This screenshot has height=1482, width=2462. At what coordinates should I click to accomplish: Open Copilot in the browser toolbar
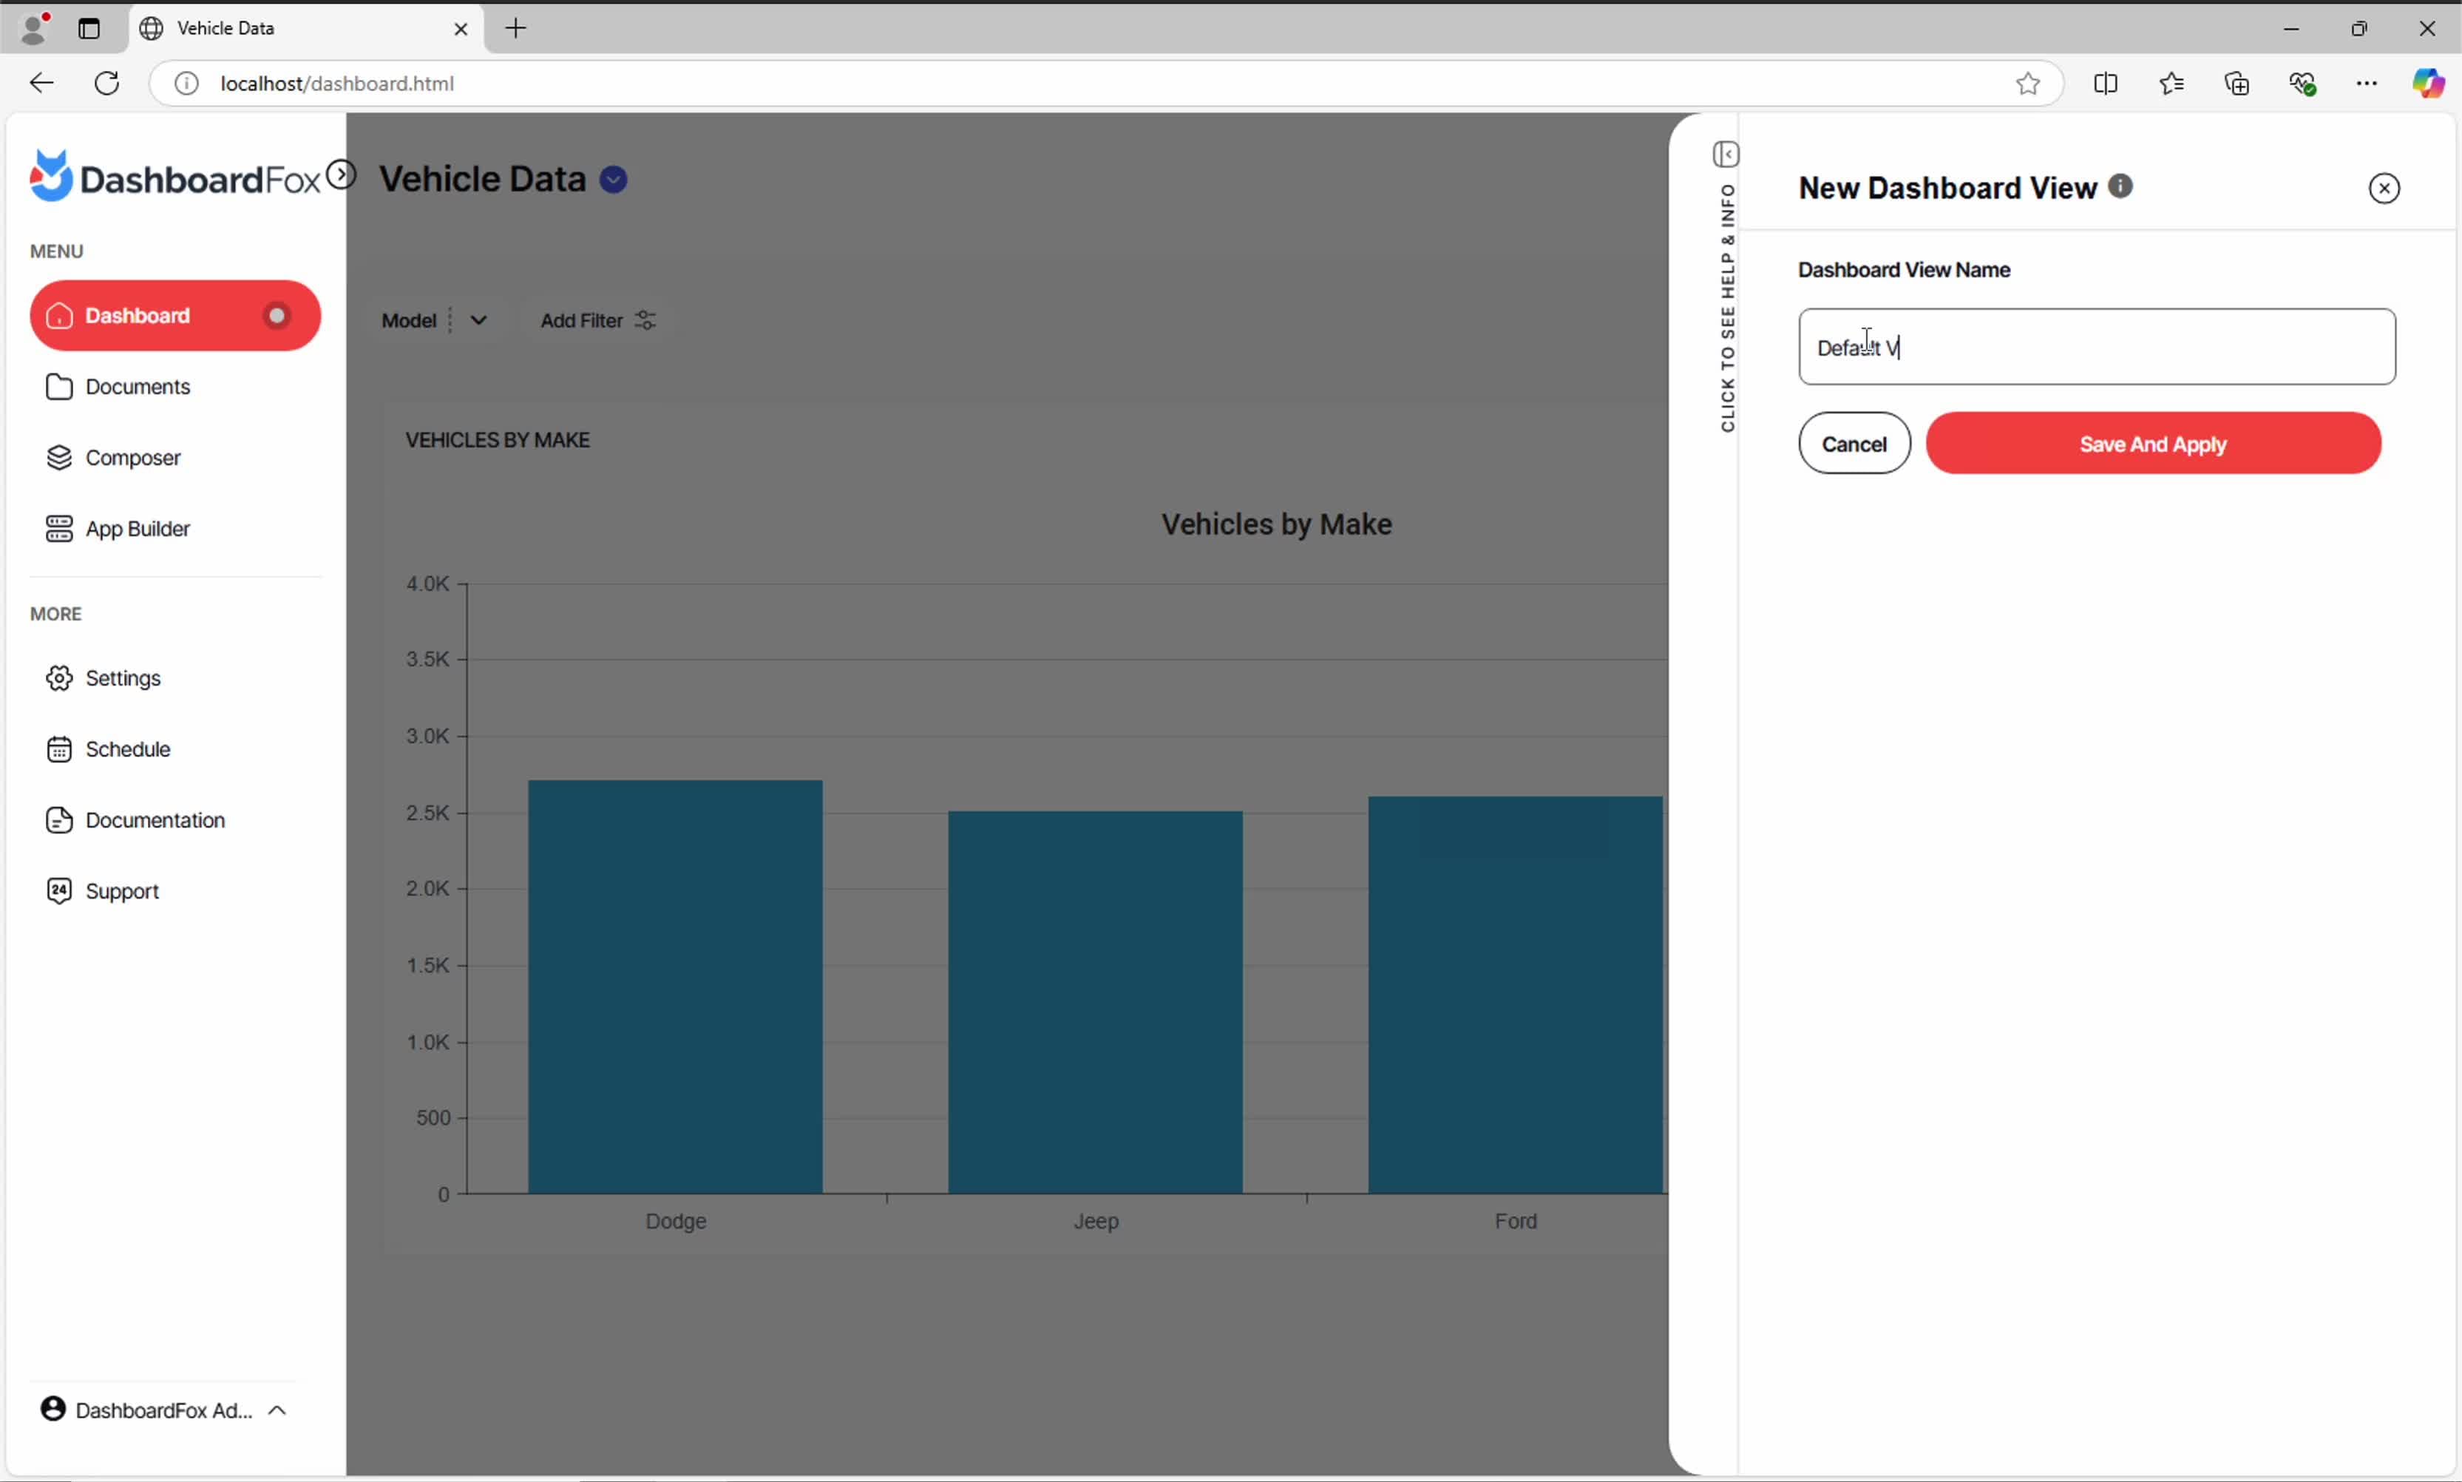[2427, 84]
